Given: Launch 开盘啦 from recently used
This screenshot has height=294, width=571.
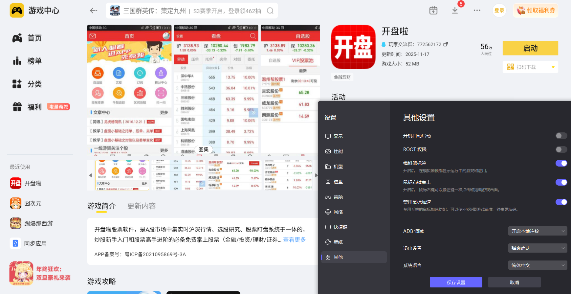Looking at the screenshot, I should (x=26, y=183).
